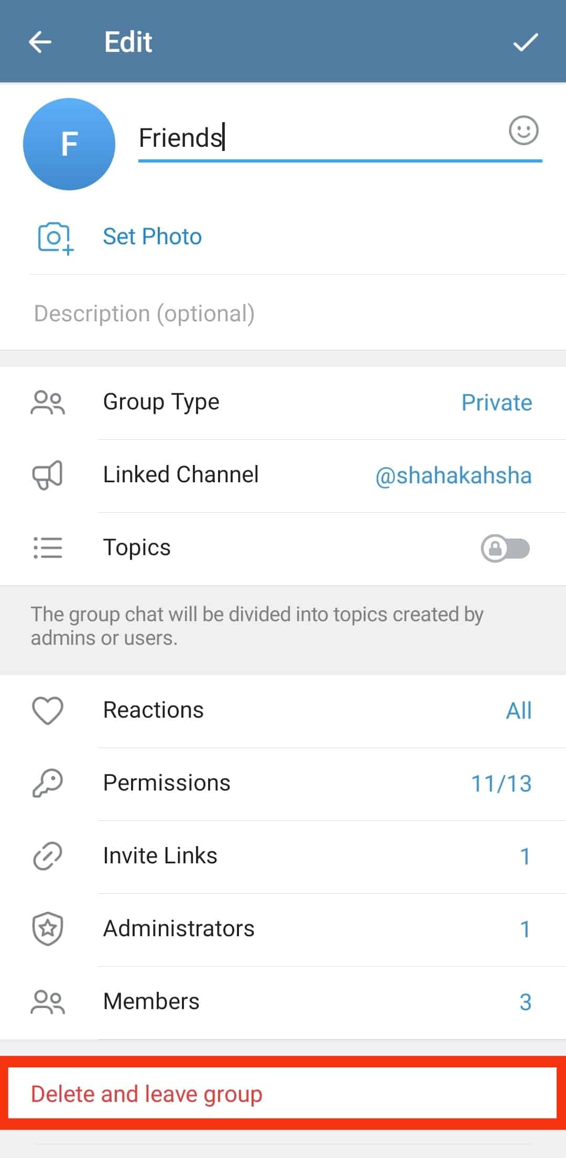Open emoji picker smiley icon

click(524, 130)
